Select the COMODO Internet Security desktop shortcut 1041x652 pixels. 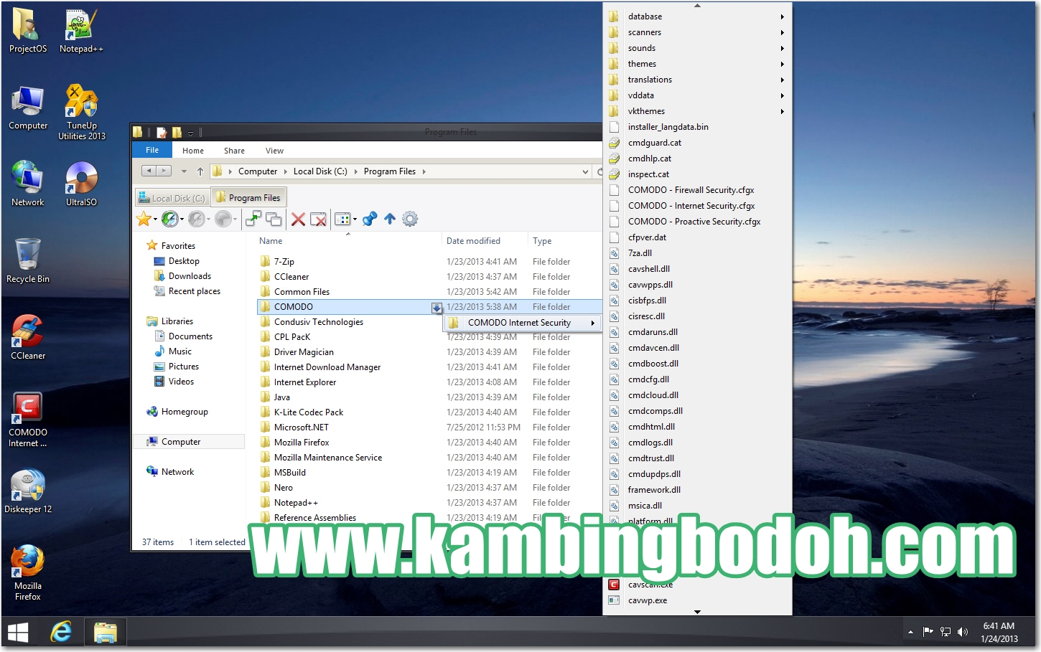(27, 420)
